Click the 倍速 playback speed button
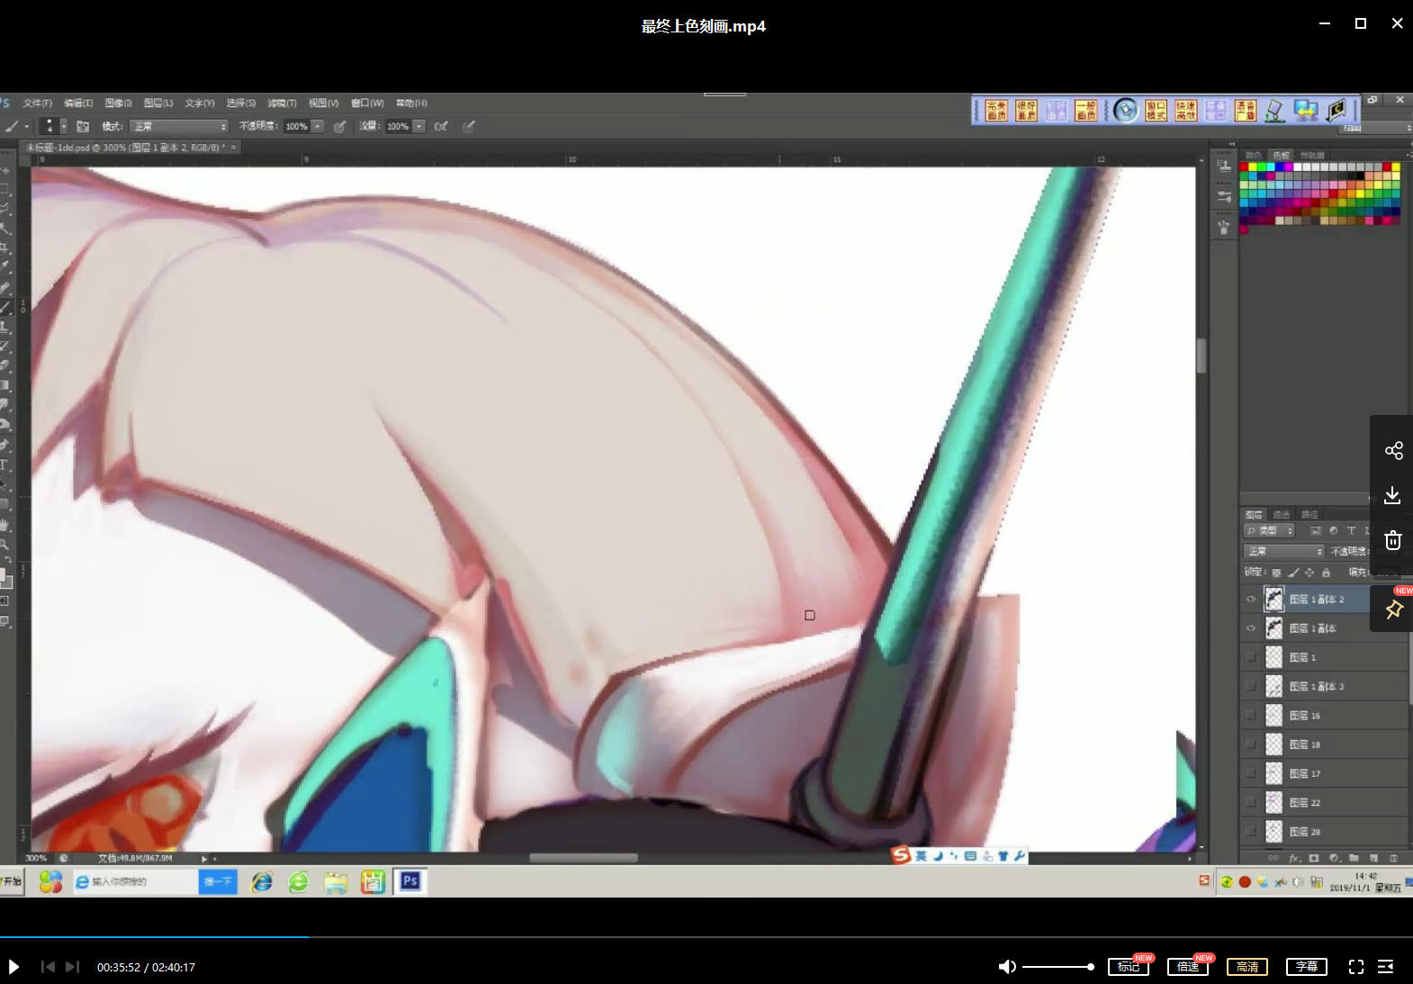Viewport: 1413px width, 984px height. [1187, 967]
